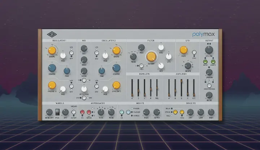Adjust the Oscillator 2 FINE knob
Image resolution: width=260 pixels, height=150 pixels.
(101, 71)
